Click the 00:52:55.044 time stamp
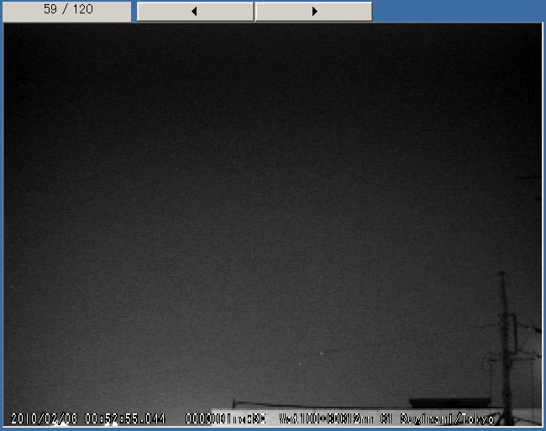This screenshot has width=546, height=431. tap(125, 418)
